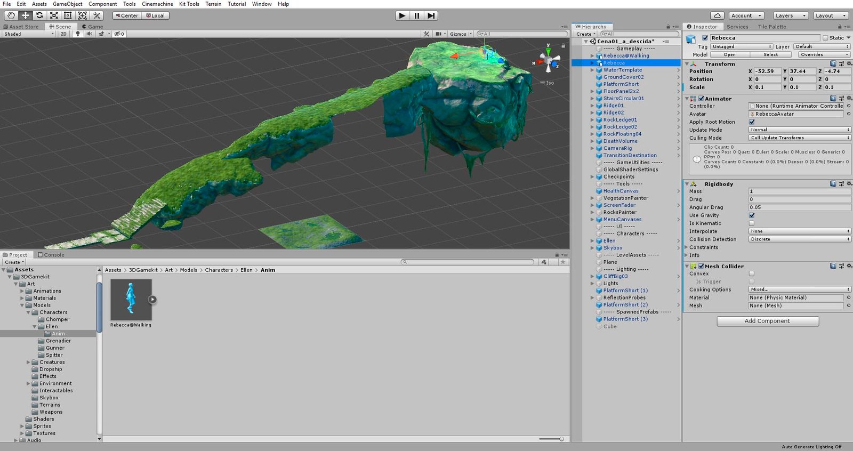Open the Layers dropdown
Screen dimensions: 853x451
(791, 15)
